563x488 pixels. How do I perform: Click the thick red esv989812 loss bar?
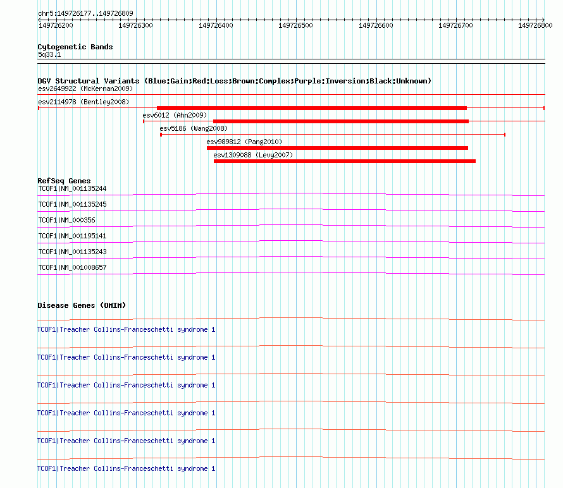(337, 148)
